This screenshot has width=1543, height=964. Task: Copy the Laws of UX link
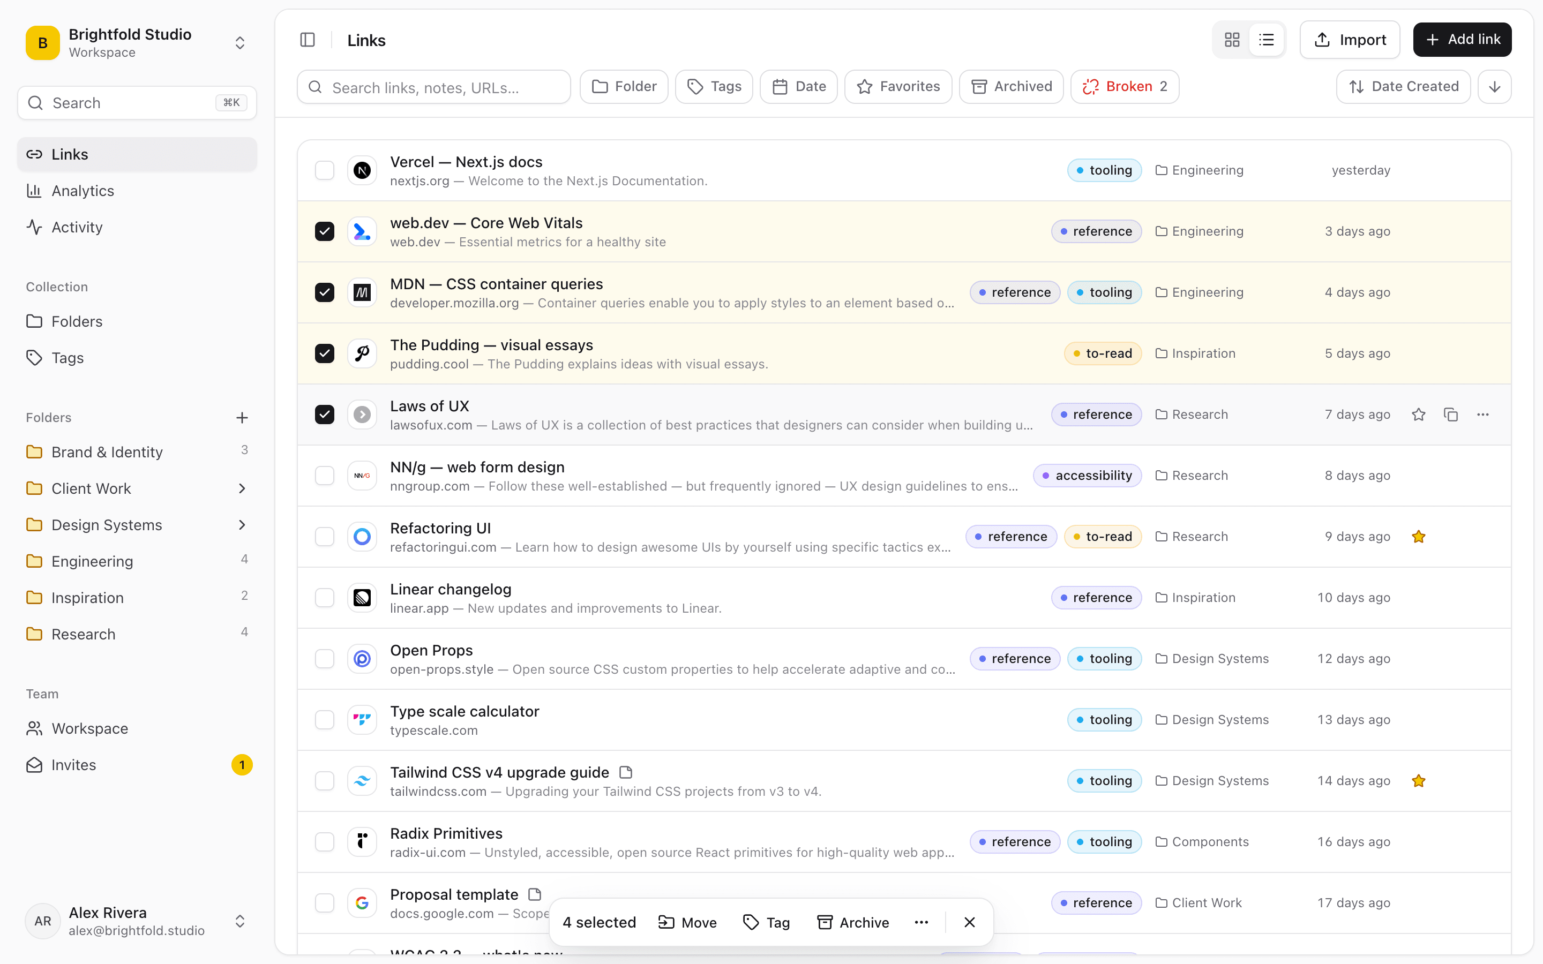[1450, 415]
